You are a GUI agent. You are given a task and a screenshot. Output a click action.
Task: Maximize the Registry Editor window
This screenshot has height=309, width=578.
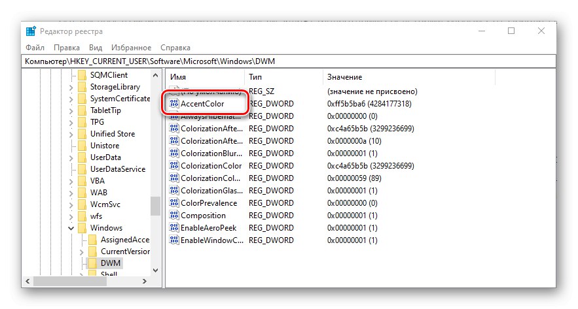click(511, 31)
